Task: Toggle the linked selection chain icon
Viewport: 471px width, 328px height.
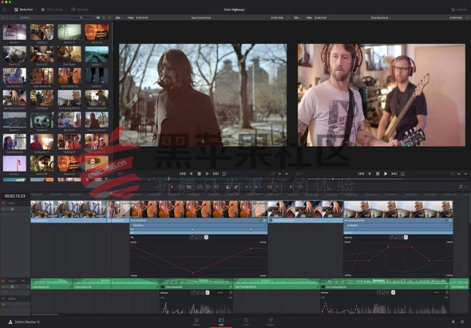Action: 236,187
